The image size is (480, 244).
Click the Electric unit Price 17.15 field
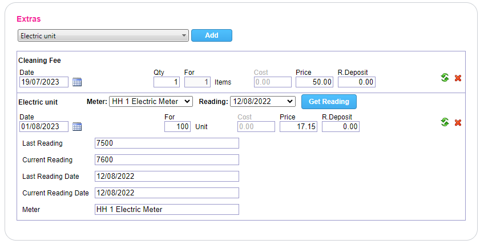tap(299, 126)
